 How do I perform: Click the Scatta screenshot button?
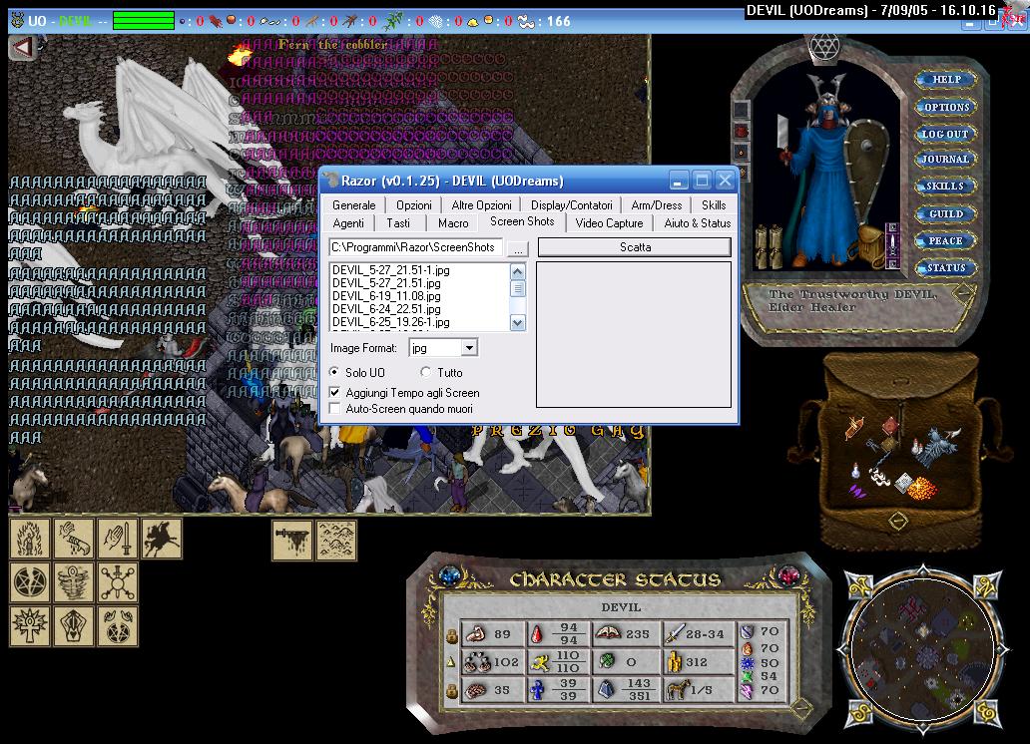click(x=635, y=247)
